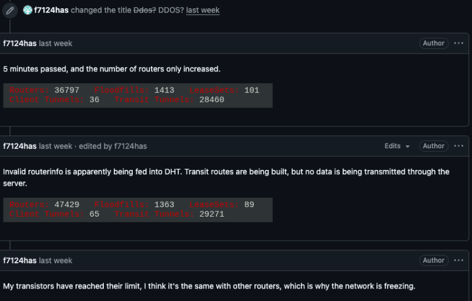The height and width of the screenshot is (301, 472).
Task: Open the "last week" timestamp on the "Invalid routerinfo" comment
Action: click(55, 146)
